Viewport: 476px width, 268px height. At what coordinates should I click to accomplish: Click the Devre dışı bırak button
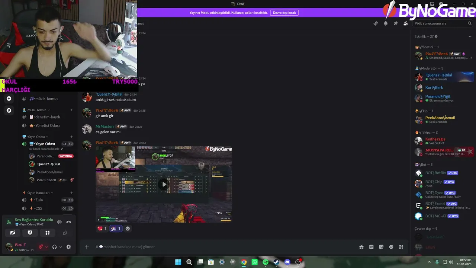coord(284,13)
